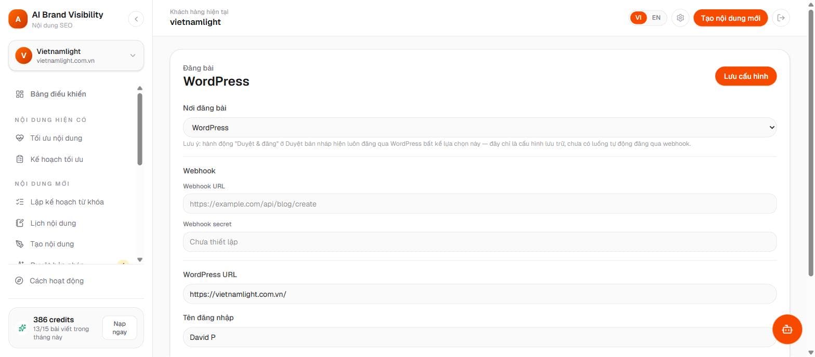The height and width of the screenshot is (357, 815).
Task: Click the credits sparkle icon
Action: tap(22, 328)
